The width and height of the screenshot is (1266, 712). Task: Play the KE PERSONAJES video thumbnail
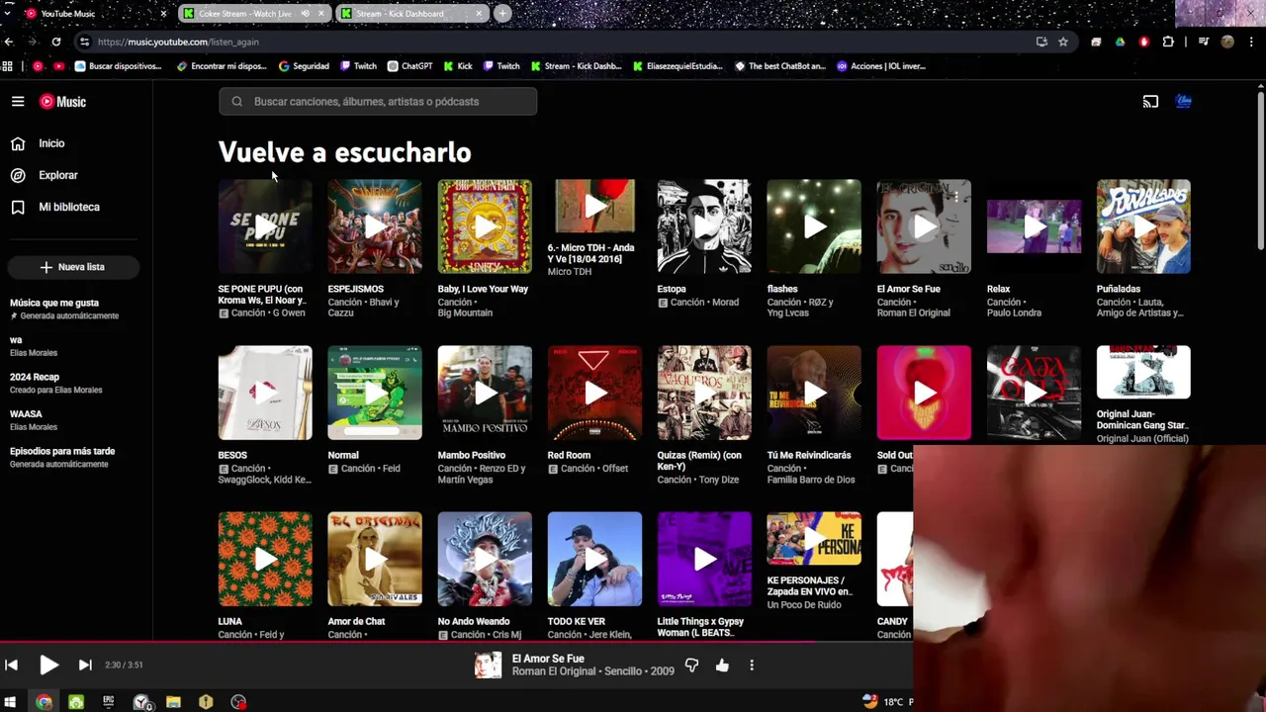[814, 539]
